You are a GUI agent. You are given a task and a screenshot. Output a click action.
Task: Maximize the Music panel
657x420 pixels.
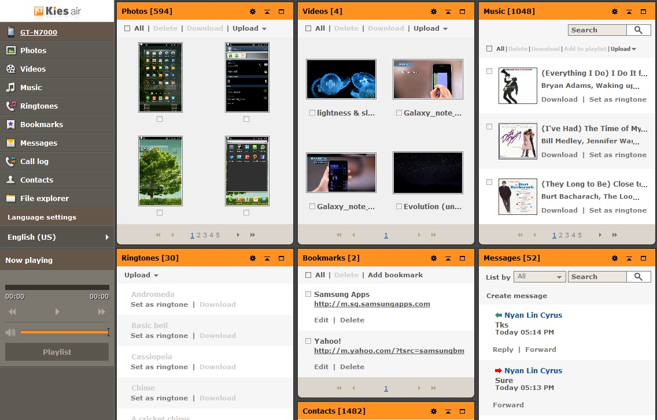pos(643,12)
